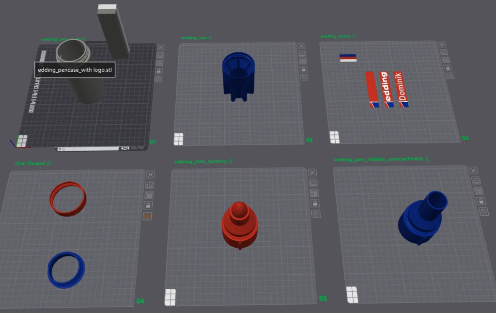Open the orange Test Thread plate settings
The width and height of the screenshot is (496, 313).
[147, 216]
